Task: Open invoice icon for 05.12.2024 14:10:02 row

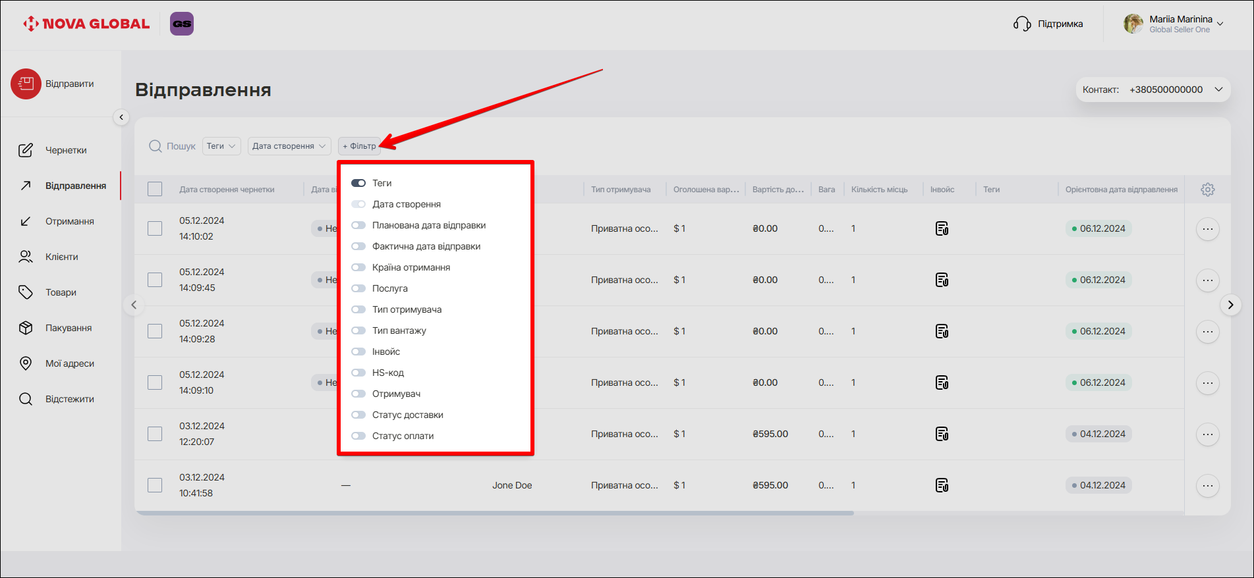Action: pos(942,229)
